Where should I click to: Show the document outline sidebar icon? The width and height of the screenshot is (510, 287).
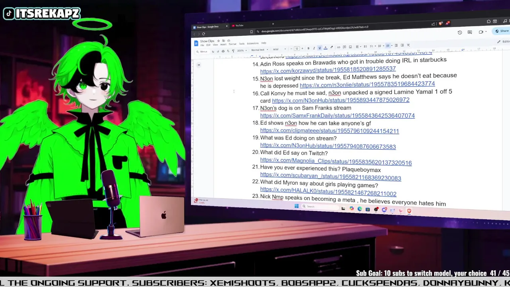coord(199,65)
